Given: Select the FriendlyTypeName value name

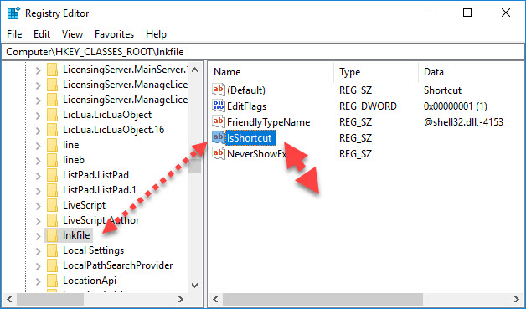Looking at the screenshot, I should [268, 121].
